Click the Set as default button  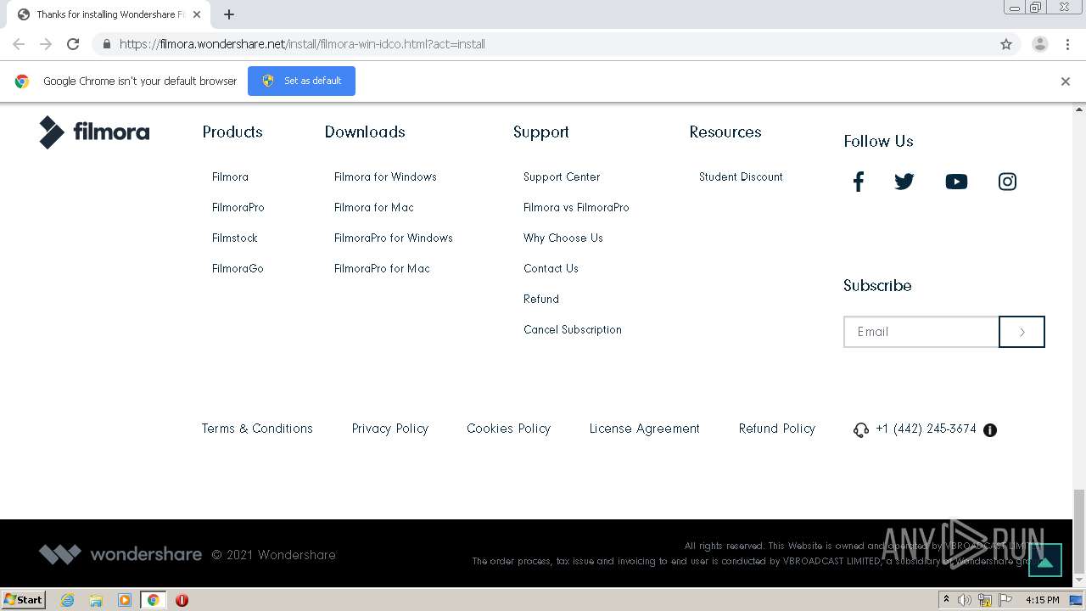(301, 81)
